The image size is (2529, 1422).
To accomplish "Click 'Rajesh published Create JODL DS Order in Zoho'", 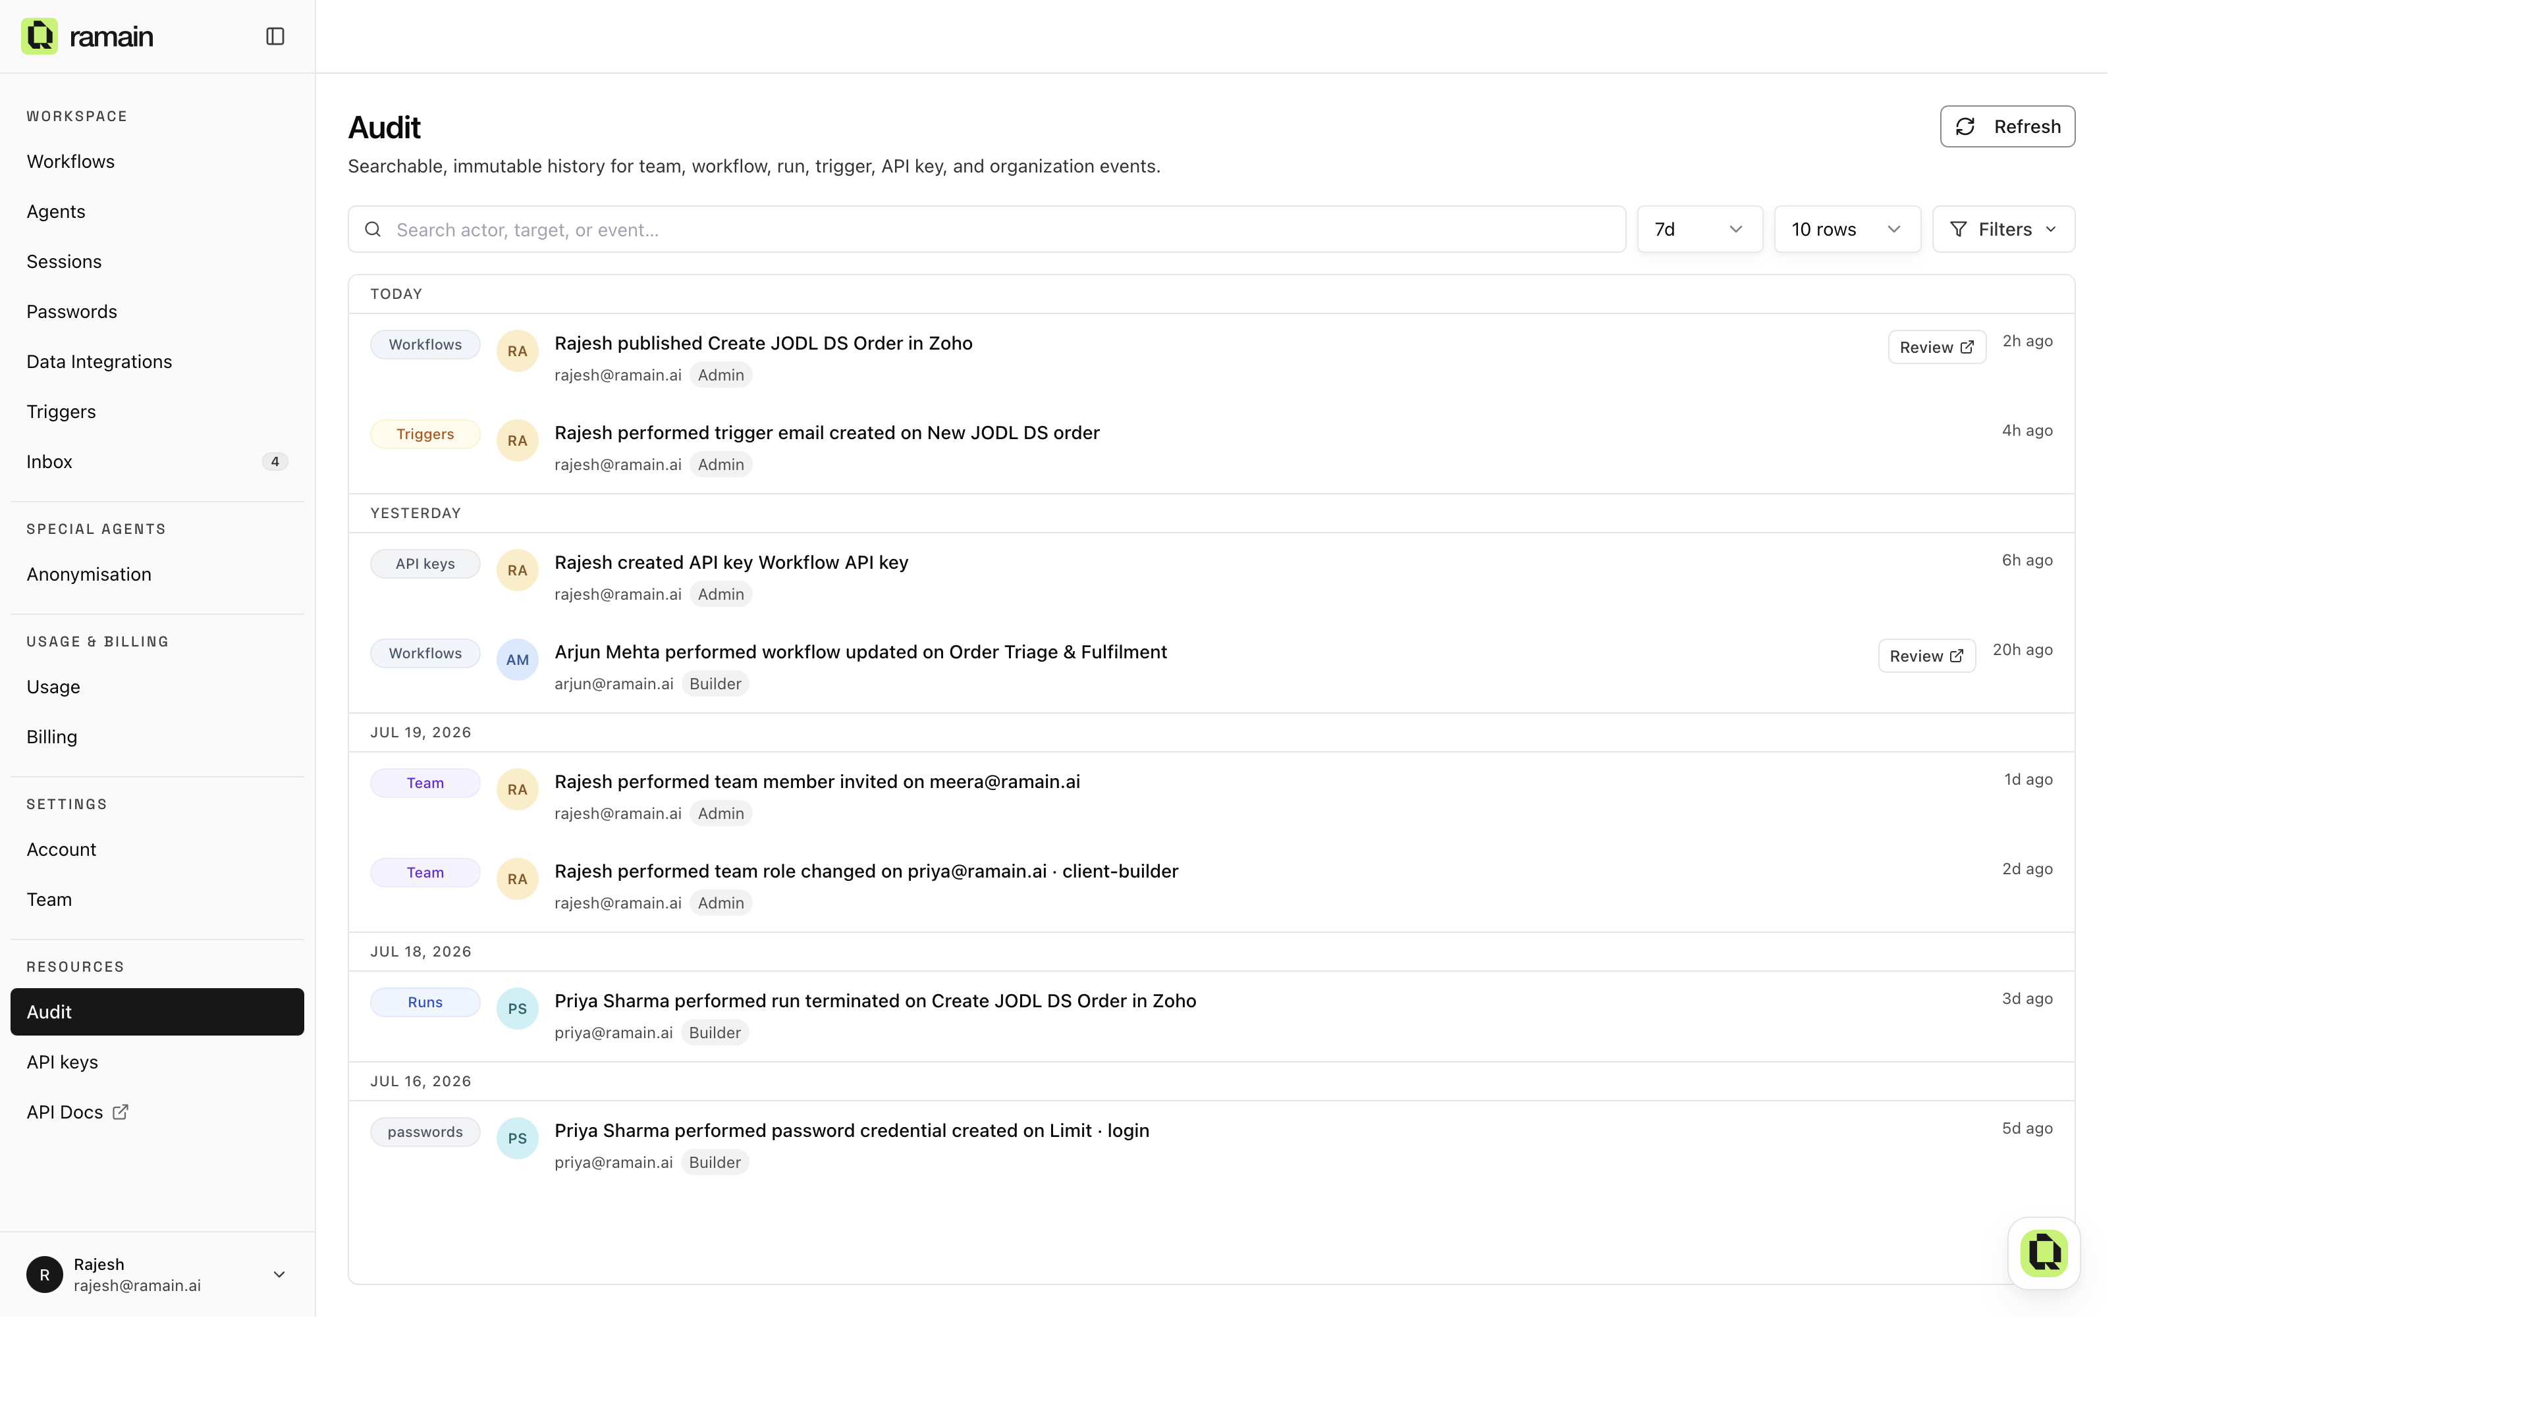I will coord(763,344).
